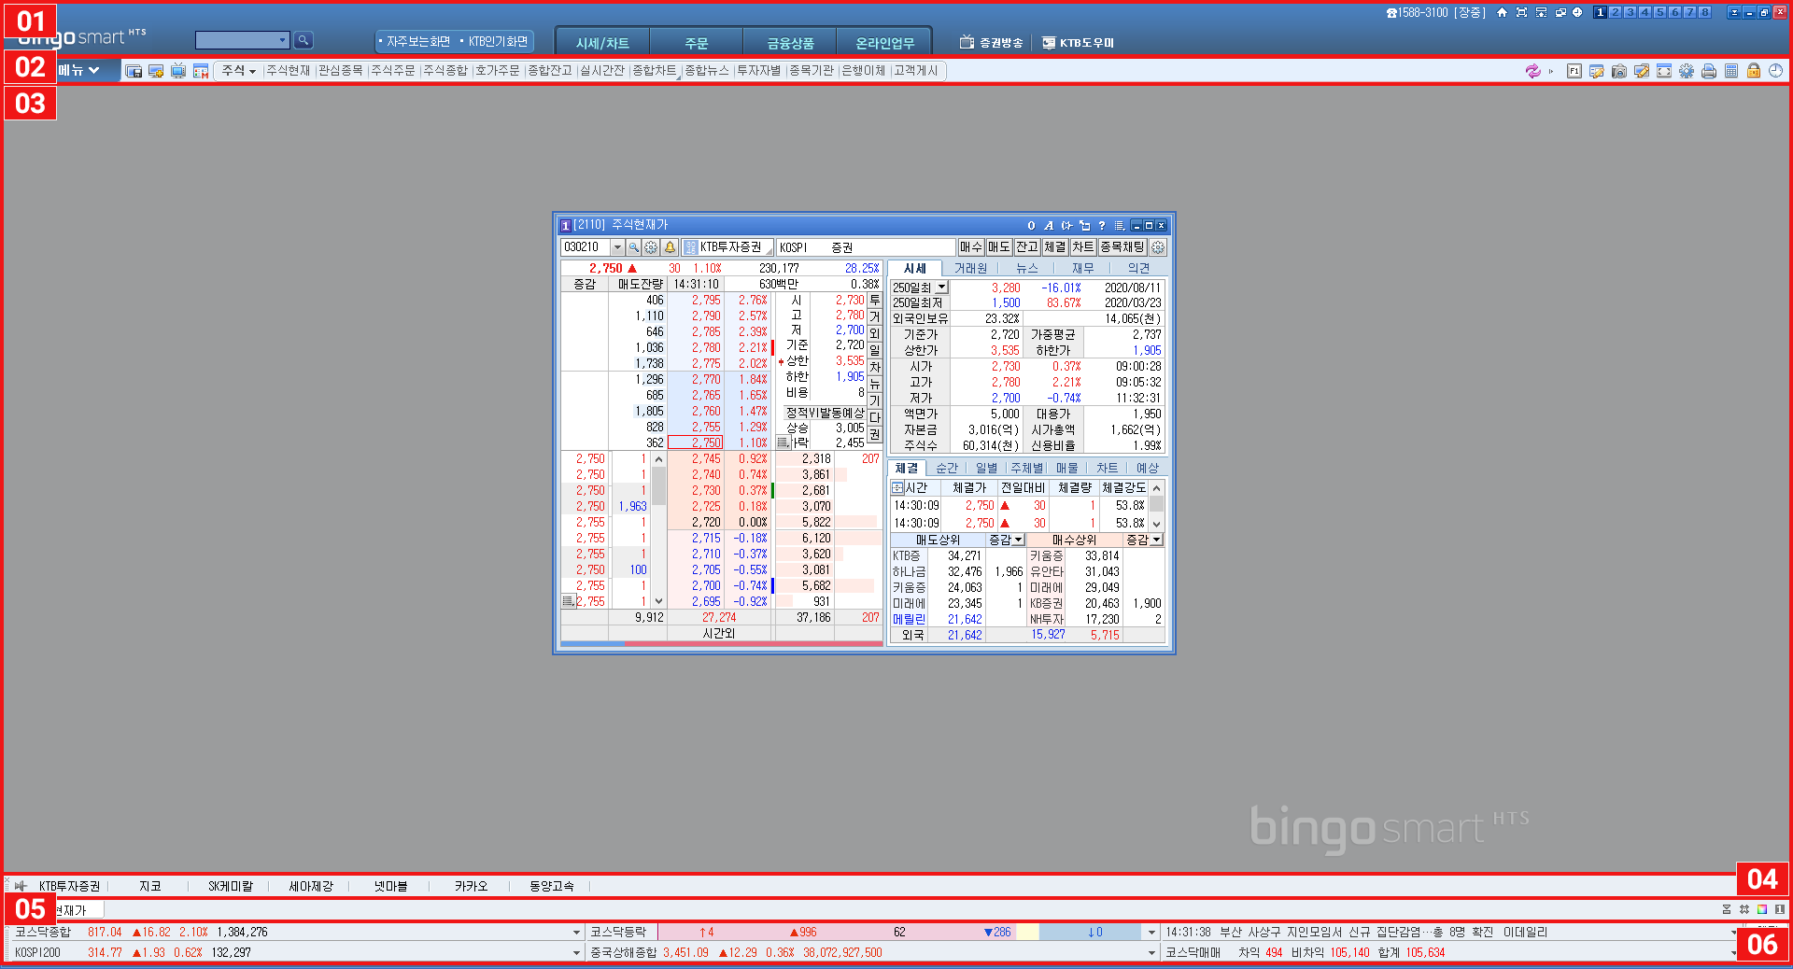
Task: Expand the 코스닥종합 index ticker dropdown
Action: click(x=576, y=933)
